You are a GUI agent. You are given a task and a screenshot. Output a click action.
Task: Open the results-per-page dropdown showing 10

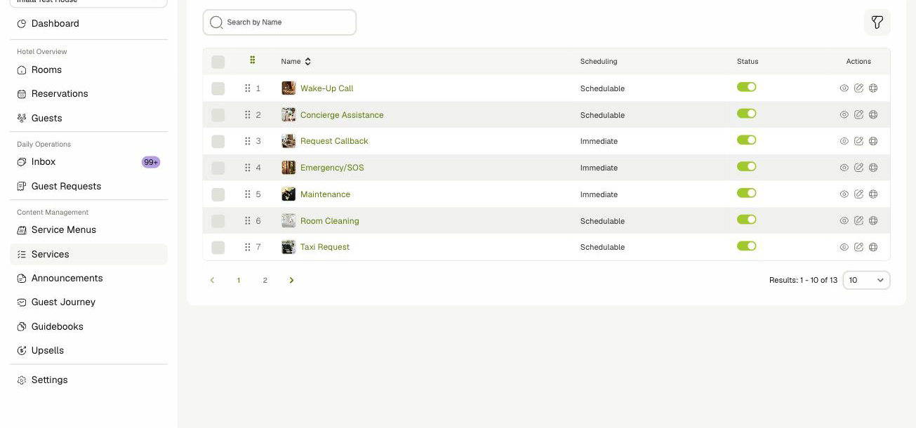866,280
